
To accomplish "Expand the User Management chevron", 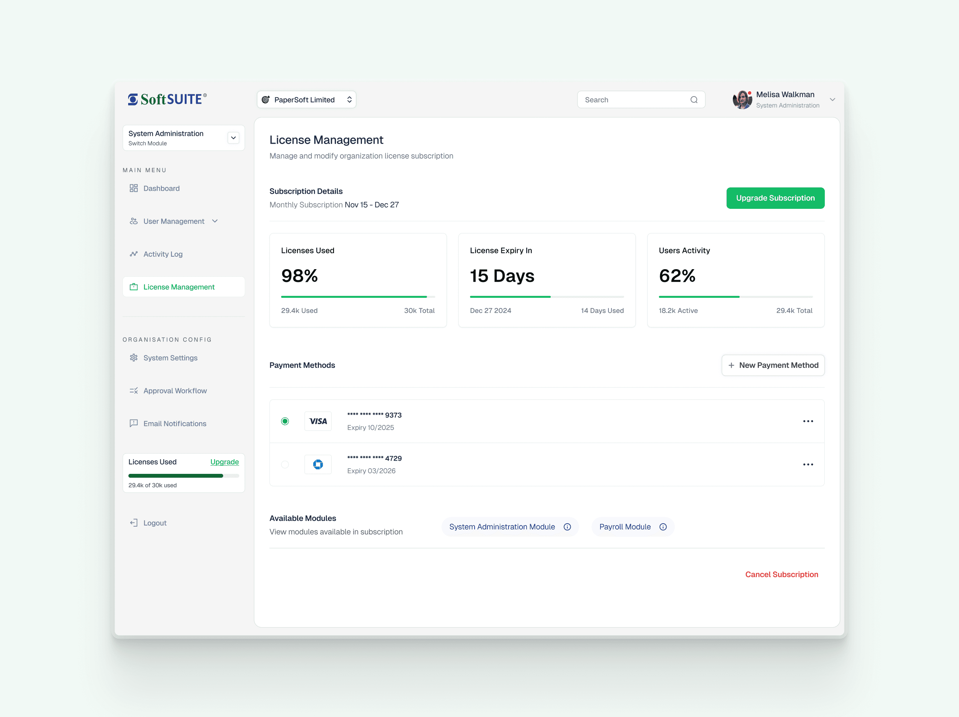I will 214,221.
